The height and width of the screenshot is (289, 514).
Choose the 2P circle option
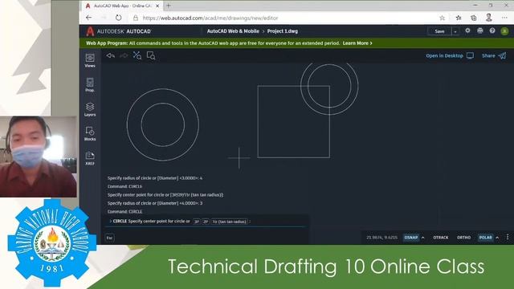click(x=206, y=222)
